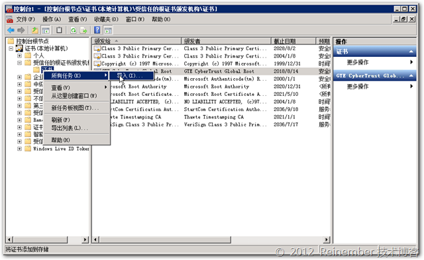Collapse the GTE CyberTrust Glob... action section

pos(411,76)
